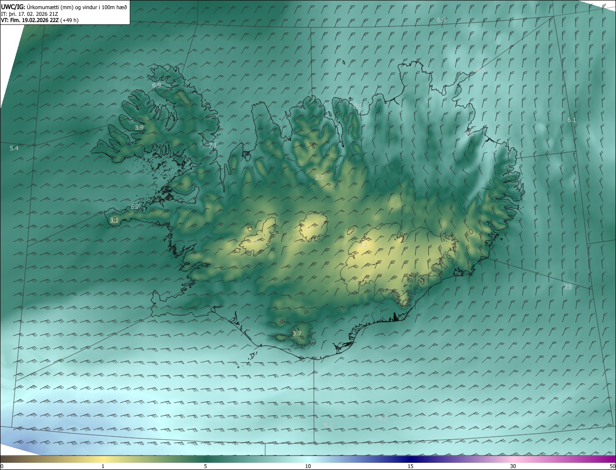Click the "VT: Fim. 19.02.2026 22Z" valid time line
The height and width of the screenshot is (470, 616).
click(x=40, y=20)
